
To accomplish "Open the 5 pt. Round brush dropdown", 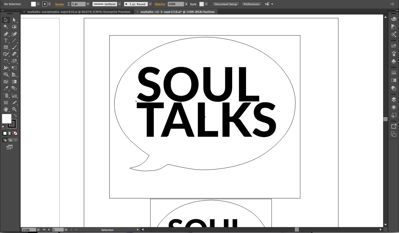I will [x=150, y=4].
